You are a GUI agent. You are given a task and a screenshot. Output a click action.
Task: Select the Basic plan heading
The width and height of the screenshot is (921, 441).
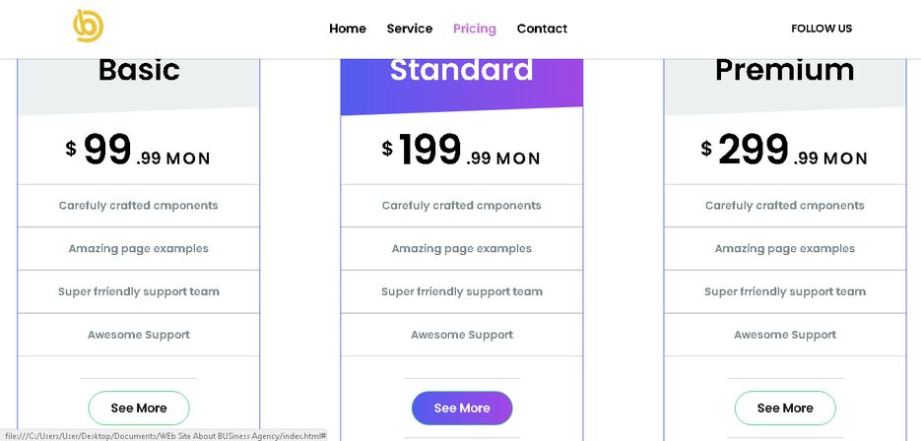[x=139, y=70]
